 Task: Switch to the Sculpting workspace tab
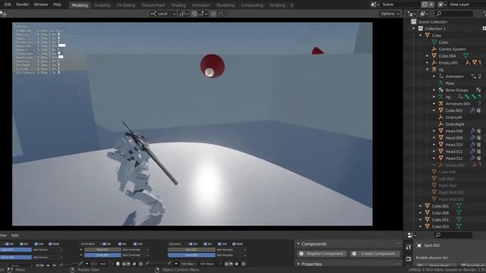click(x=103, y=5)
